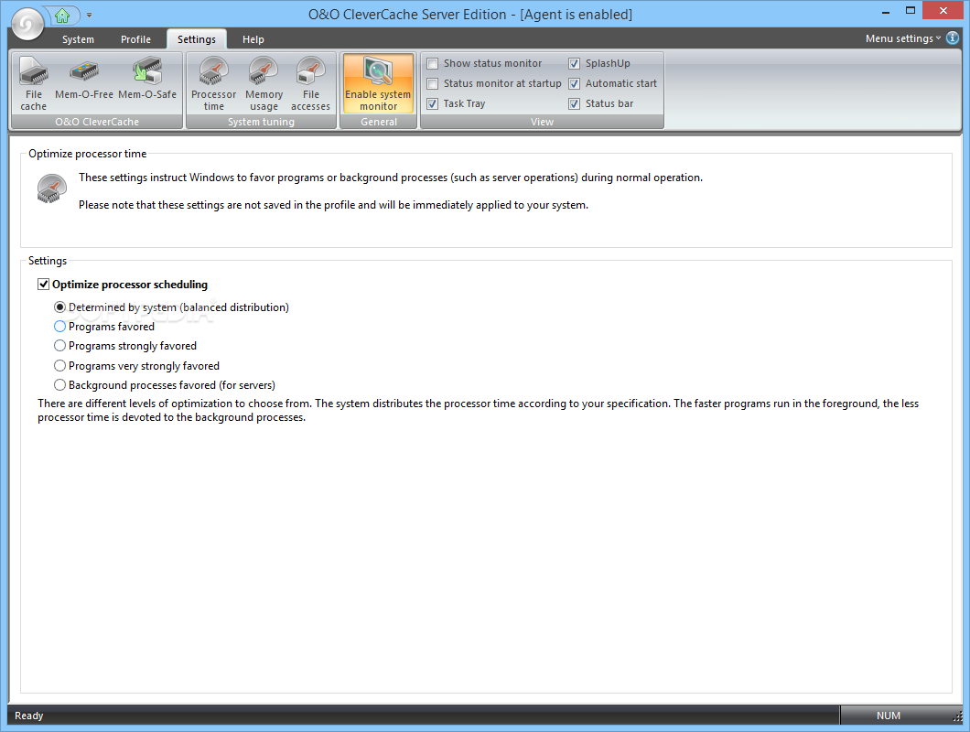
Task: Uncheck the SplashUp checkbox
Action: pos(574,63)
